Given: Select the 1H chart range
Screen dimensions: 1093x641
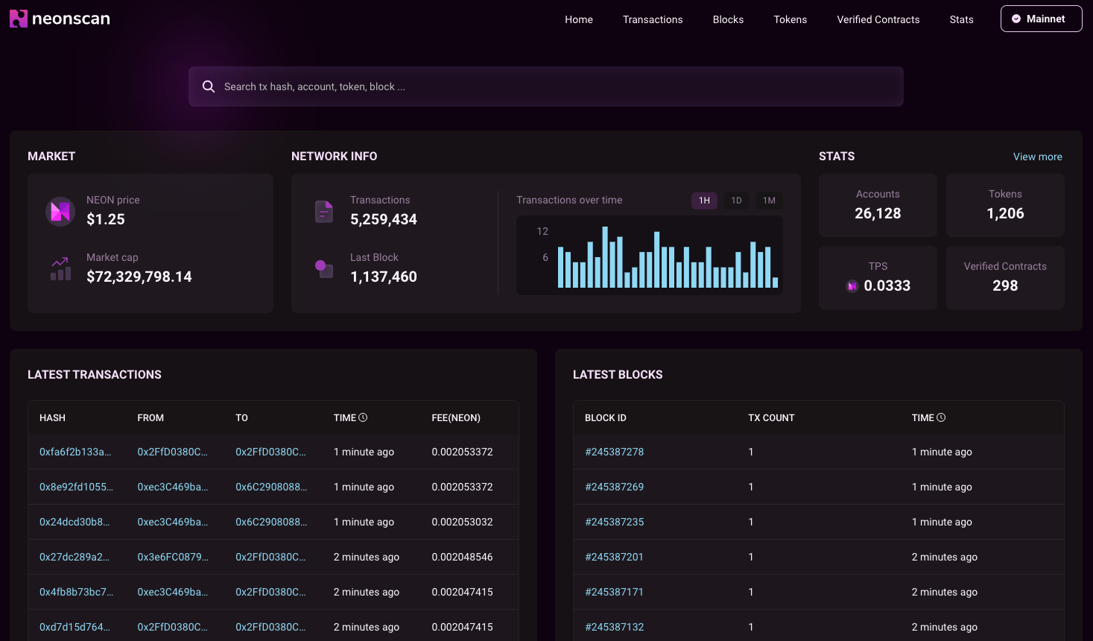Looking at the screenshot, I should pyautogui.click(x=704, y=200).
